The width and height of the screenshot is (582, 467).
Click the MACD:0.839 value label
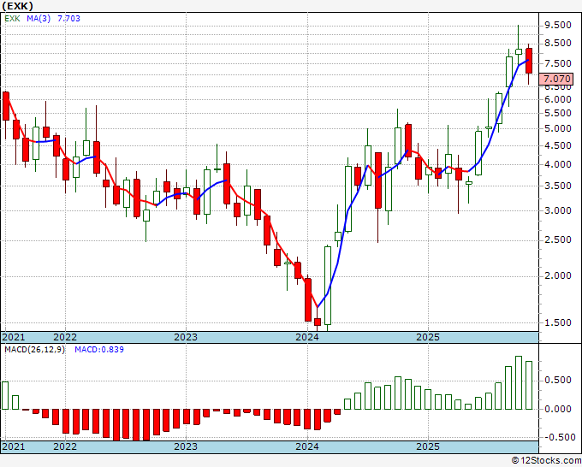click(x=99, y=350)
